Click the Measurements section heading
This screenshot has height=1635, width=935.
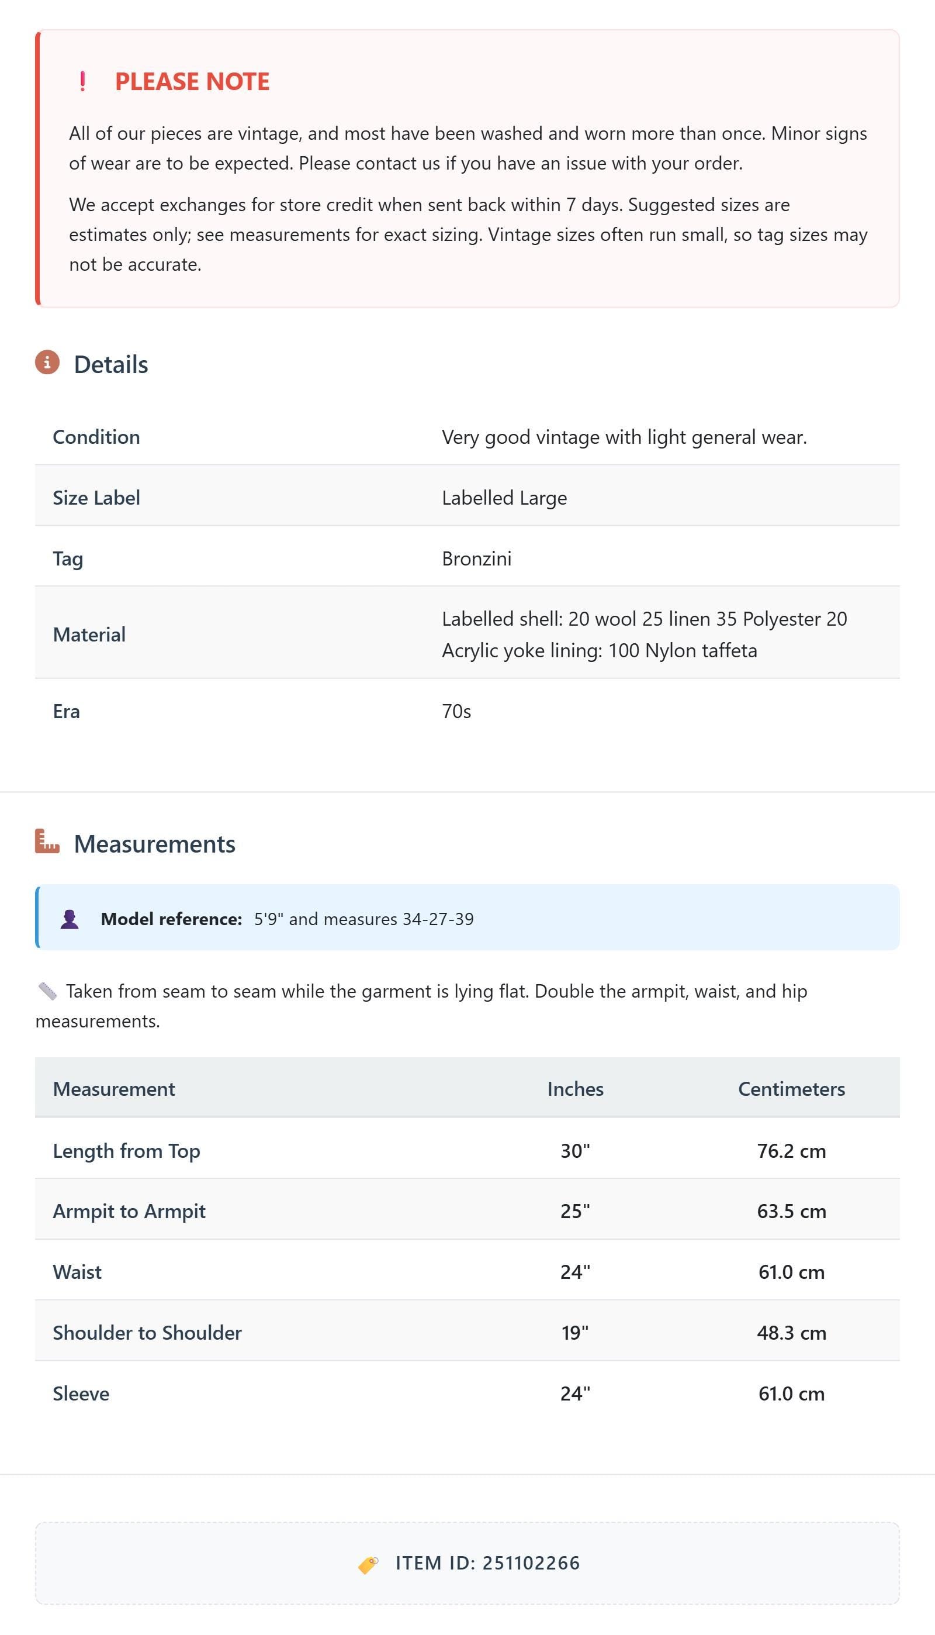155,843
